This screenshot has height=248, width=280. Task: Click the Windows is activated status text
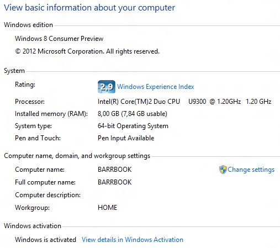pyautogui.click(x=45, y=240)
